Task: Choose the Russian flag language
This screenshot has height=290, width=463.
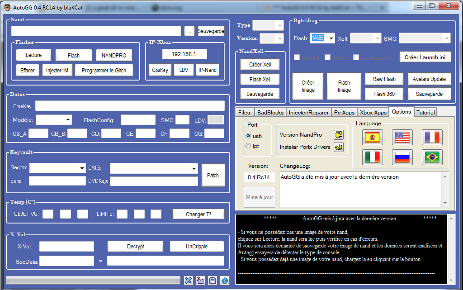Action: tap(402, 157)
